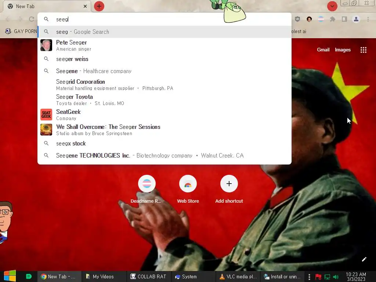Open SeatGeek Company suggestion
376x282 pixels.
pyautogui.click(x=164, y=115)
